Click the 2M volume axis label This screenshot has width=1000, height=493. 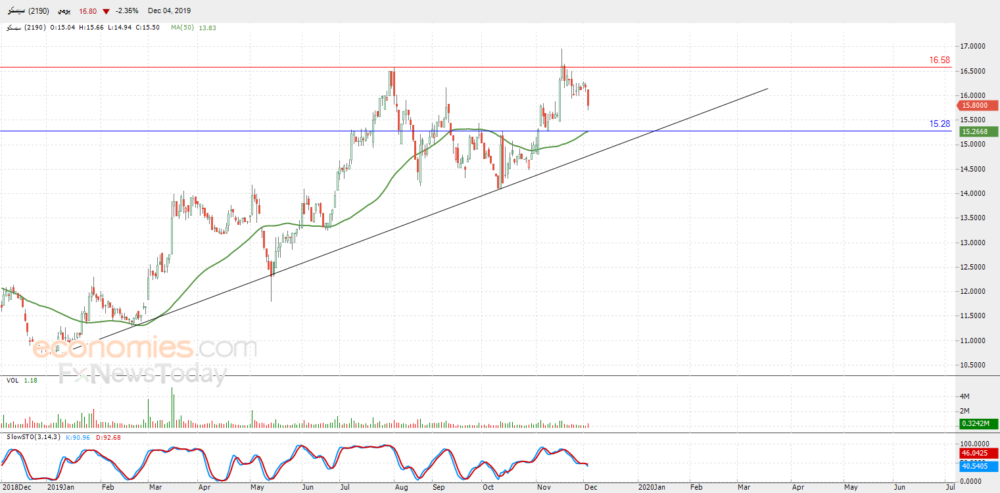click(x=966, y=411)
